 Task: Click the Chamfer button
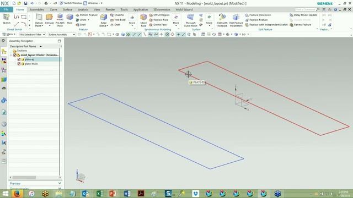coord(117,15)
